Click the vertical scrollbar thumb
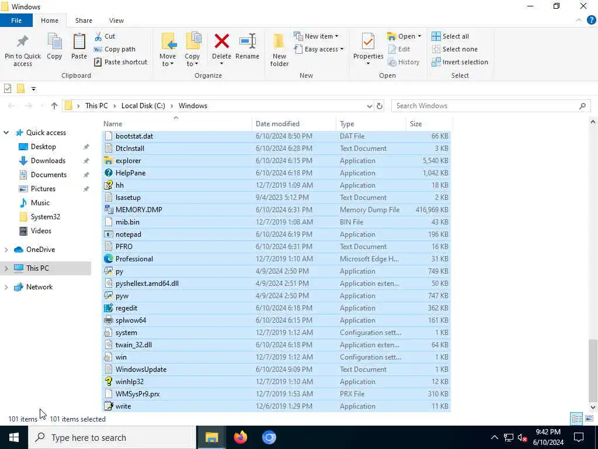The image size is (598, 449). pos(593,369)
